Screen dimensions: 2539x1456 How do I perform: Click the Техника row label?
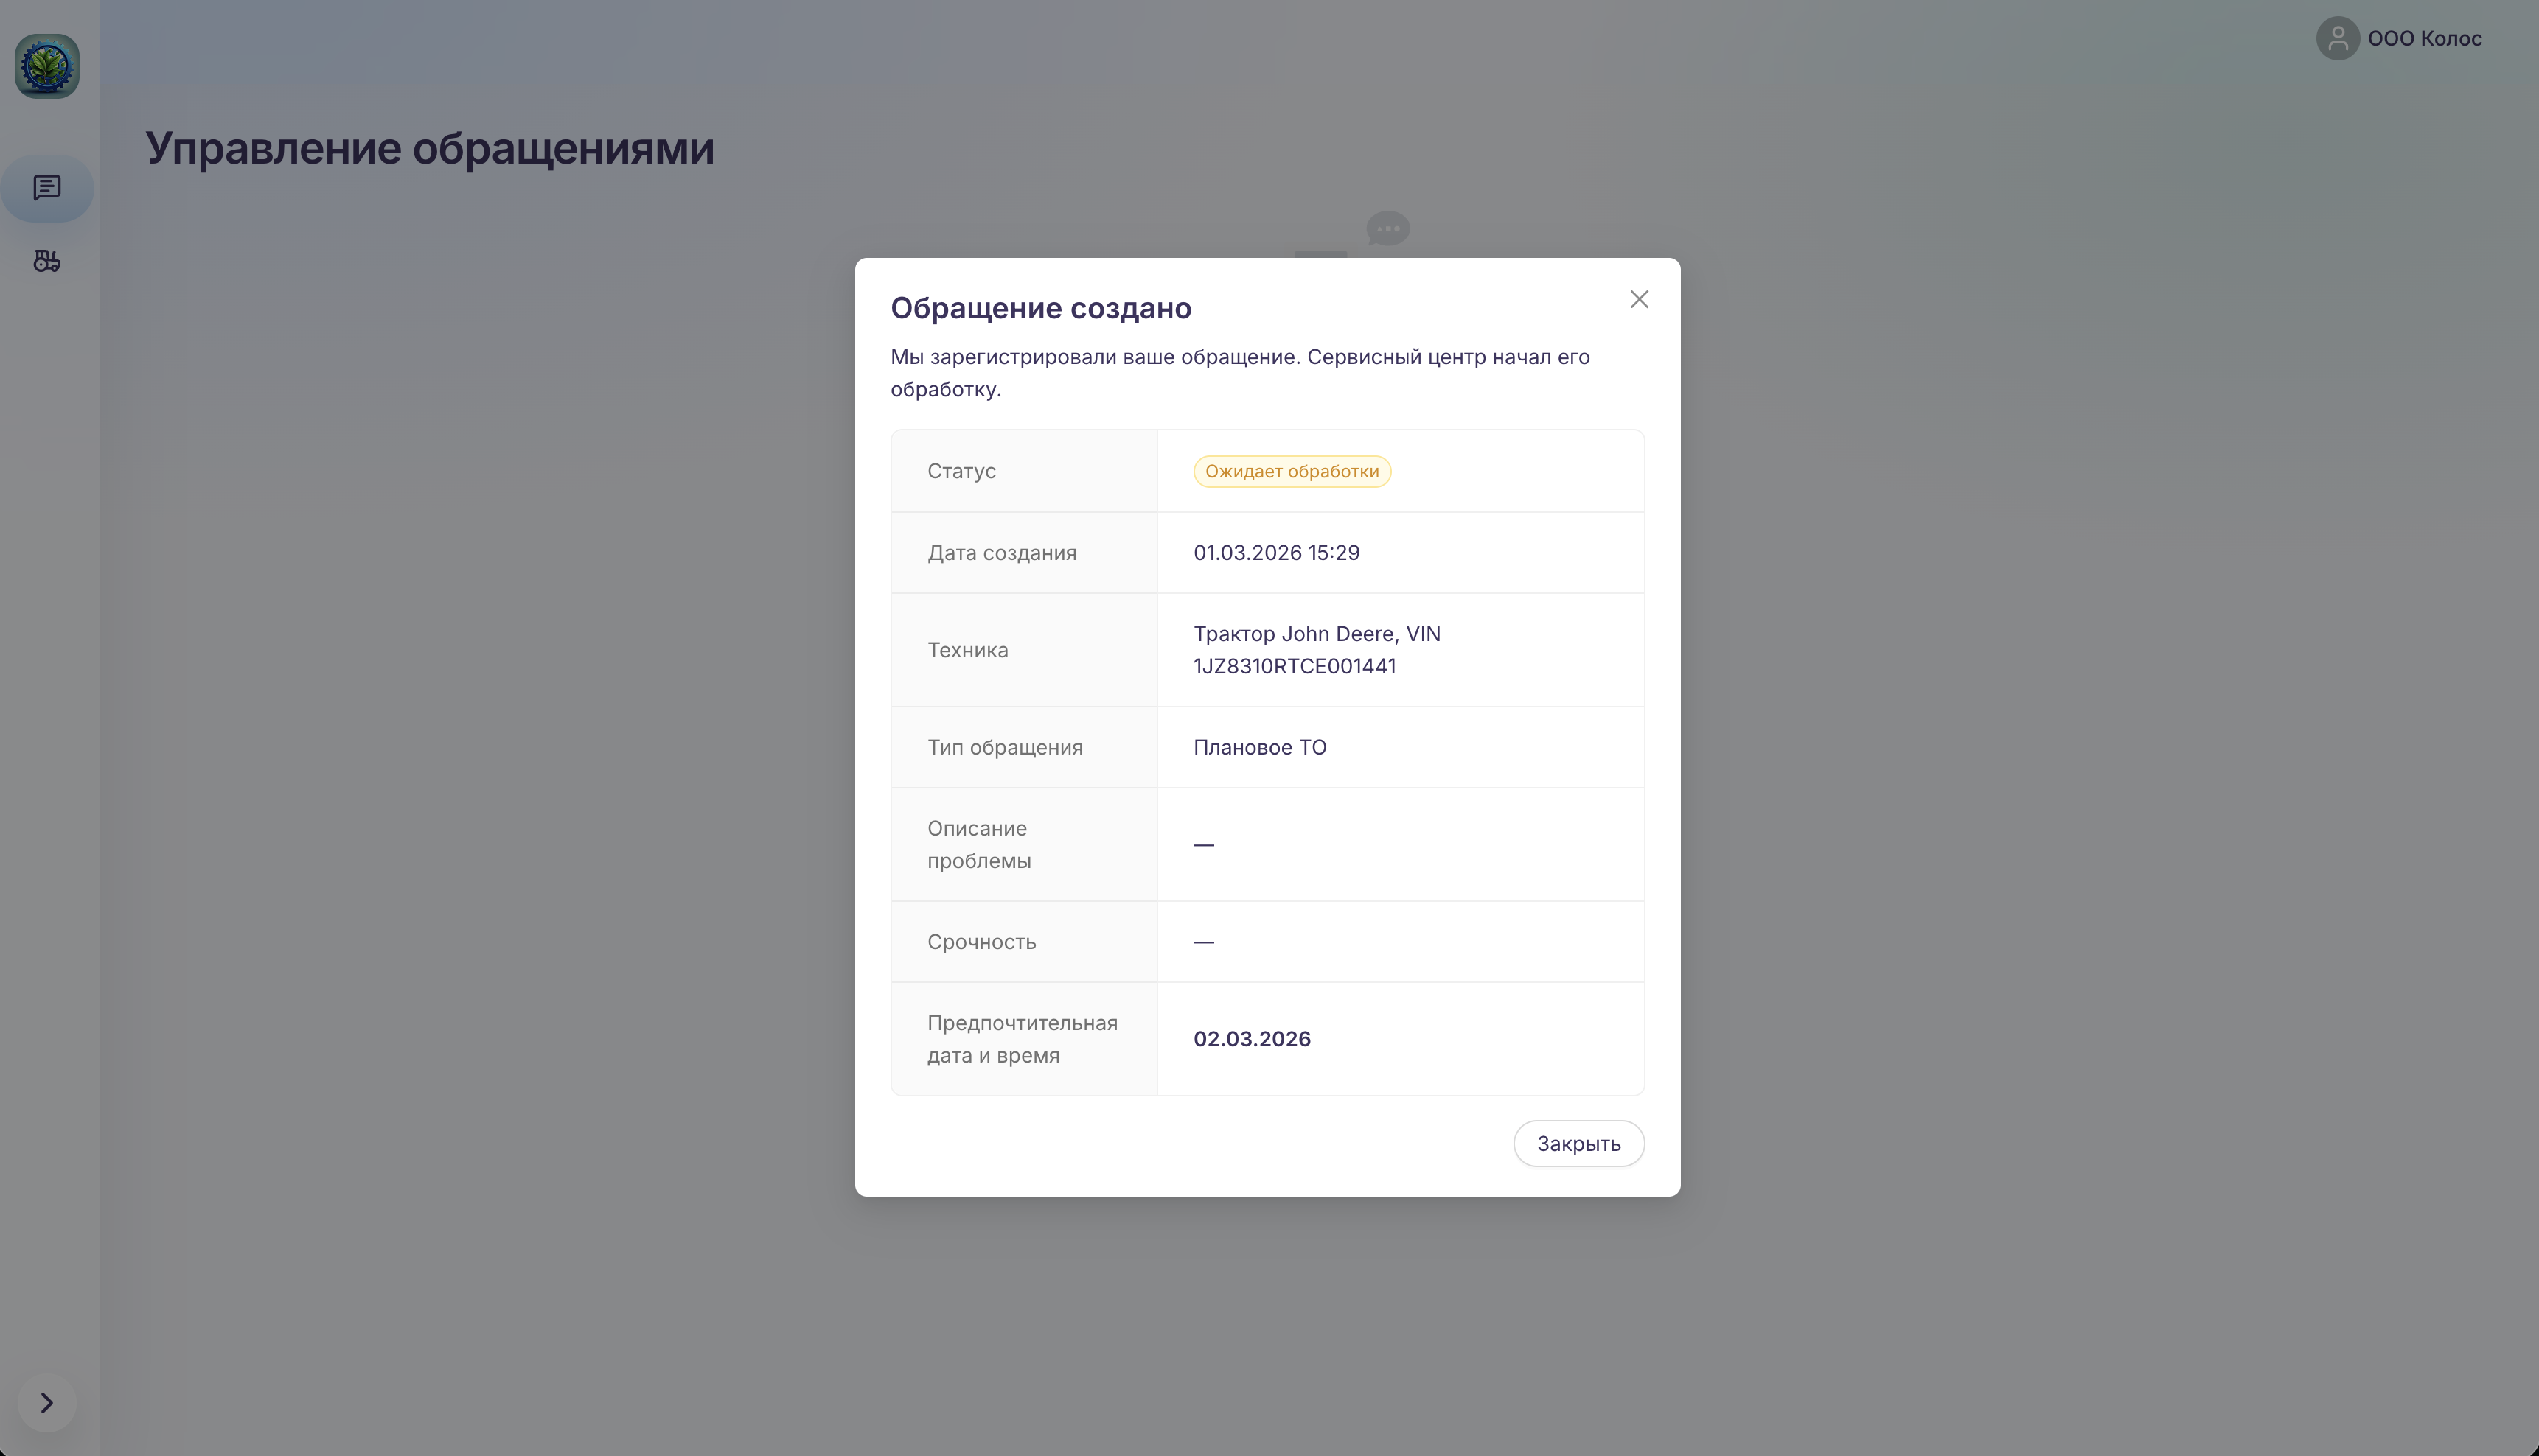pyautogui.click(x=967, y=650)
